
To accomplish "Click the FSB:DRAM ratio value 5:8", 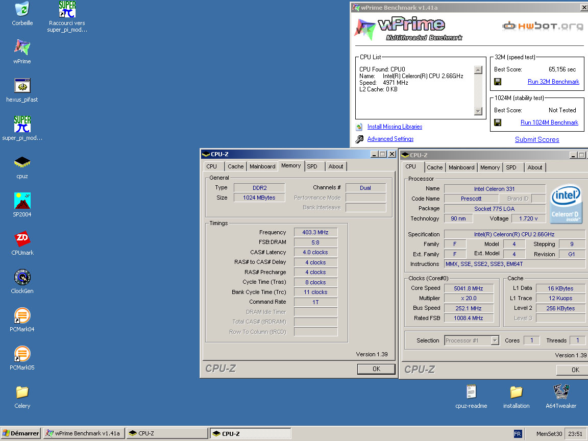I will [315, 242].
